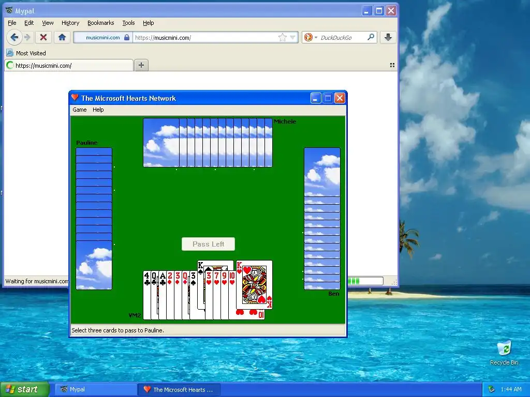Select the 3 of hearts card
The image size is (530, 397).
tap(209, 295)
